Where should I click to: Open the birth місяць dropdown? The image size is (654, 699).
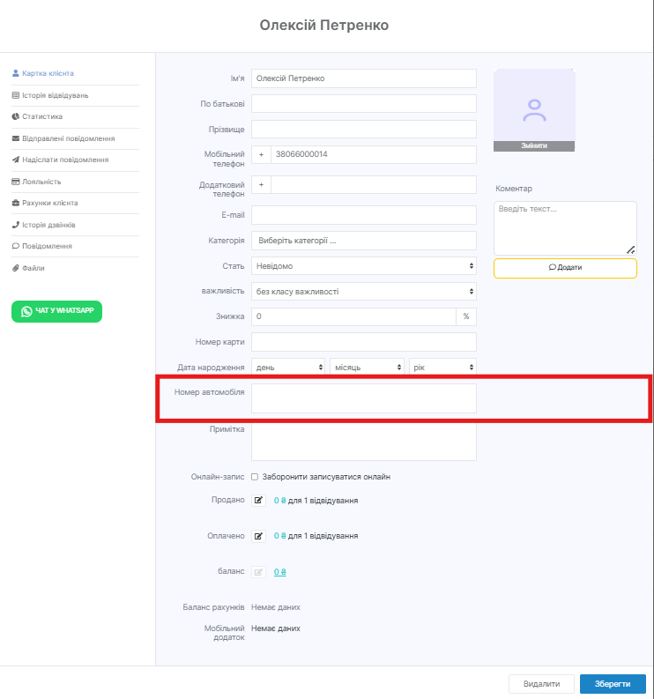pos(367,367)
